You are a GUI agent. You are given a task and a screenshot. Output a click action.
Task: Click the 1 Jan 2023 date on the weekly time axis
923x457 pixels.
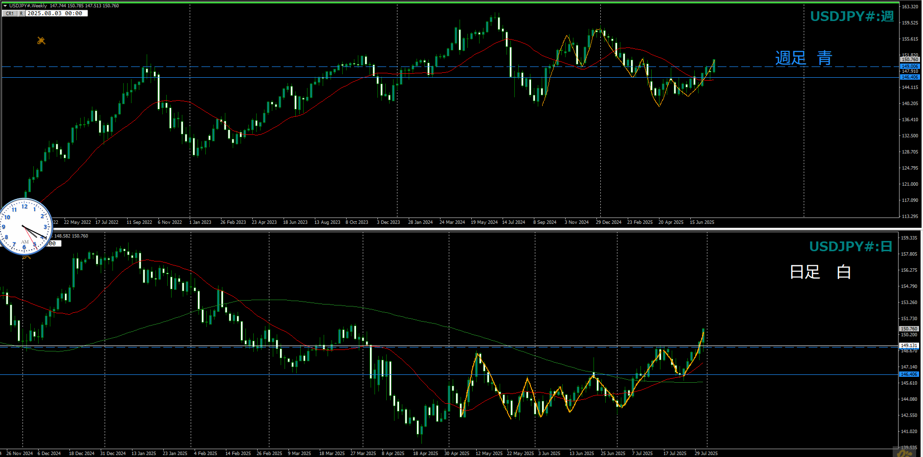(x=200, y=222)
